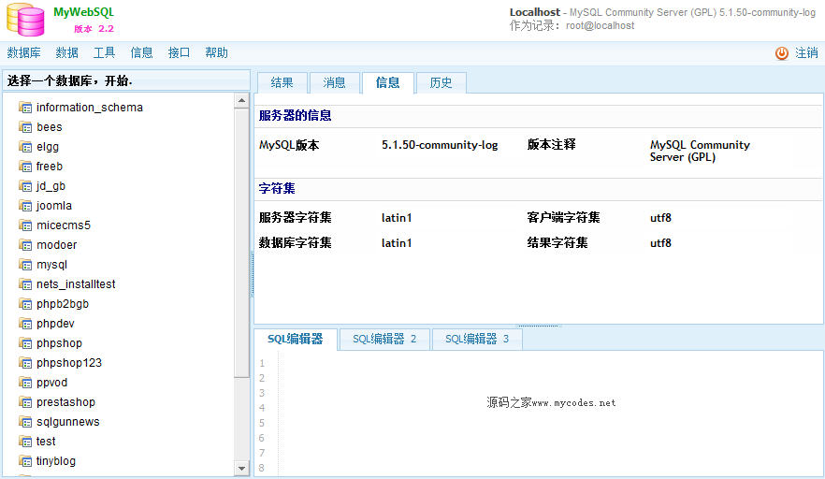The height and width of the screenshot is (479, 825).
Task: Open the 工具 menu
Action: coord(104,52)
